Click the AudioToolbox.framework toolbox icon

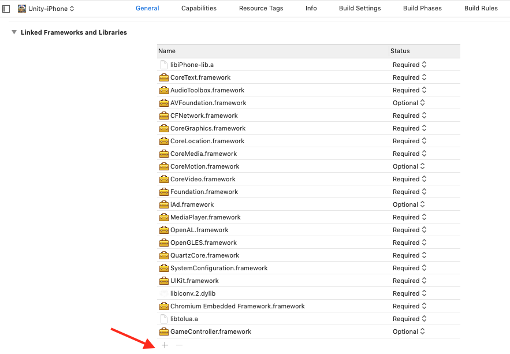[x=164, y=90]
